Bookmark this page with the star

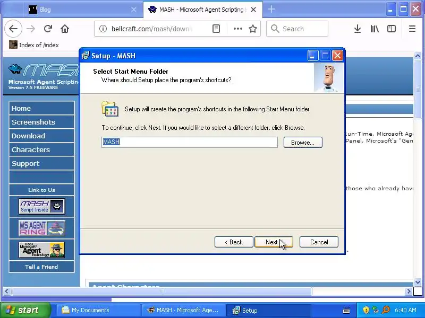click(x=253, y=29)
